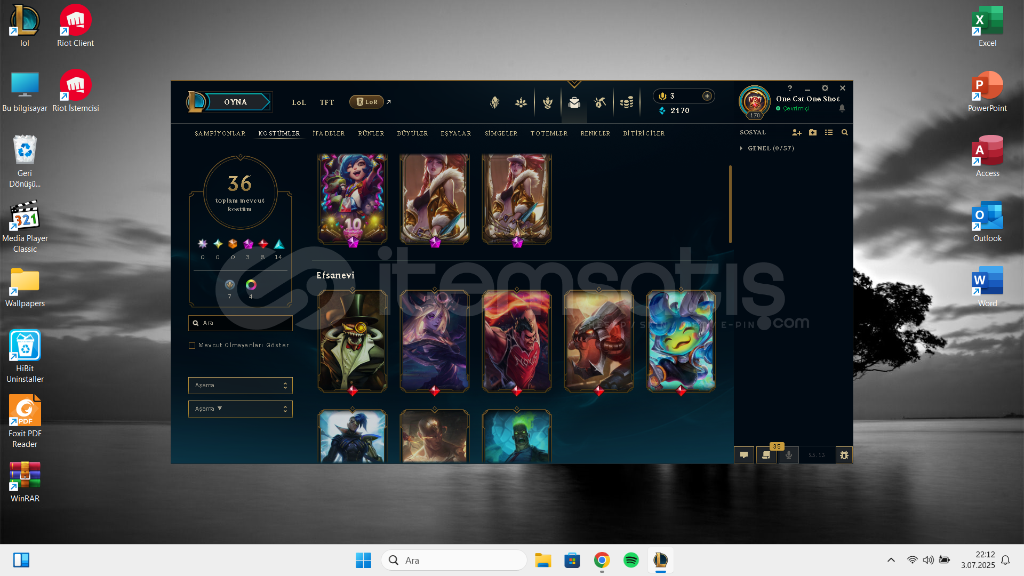Switch to the RENKLER tab
The height and width of the screenshot is (576, 1024).
pyautogui.click(x=595, y=133)
